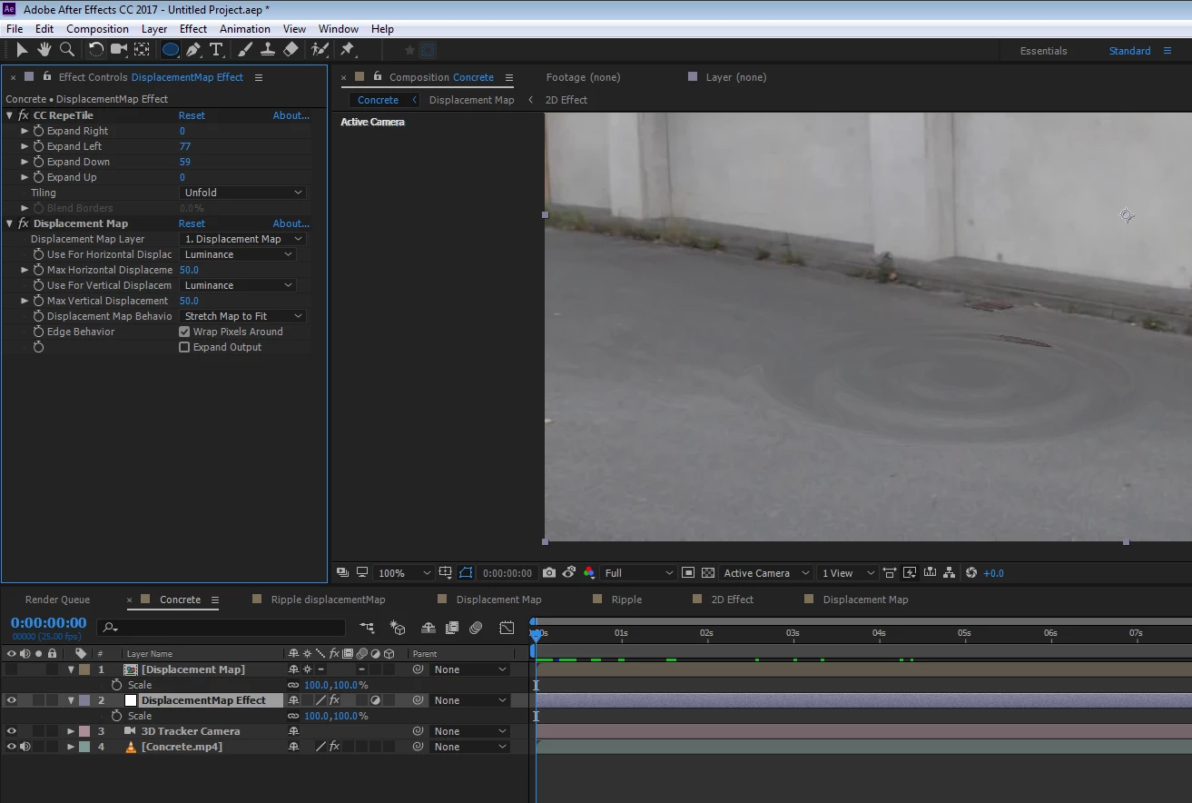1192x803 pixels.
Task: Choose the Horizontal Type tool
Action: 216,50
